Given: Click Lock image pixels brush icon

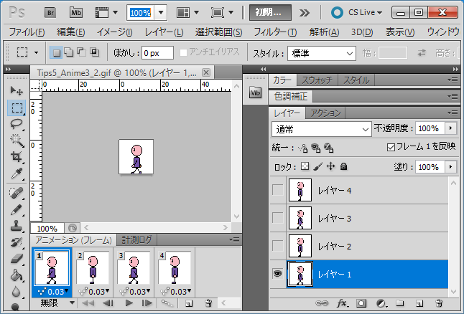Looking at the screenshot, I should pyautogui.click(x=317, y=166).
